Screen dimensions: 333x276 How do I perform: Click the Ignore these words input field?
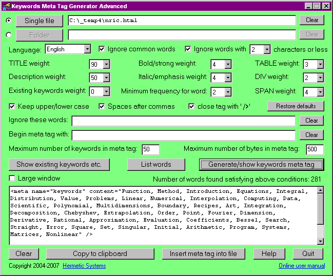pos(183,121)
